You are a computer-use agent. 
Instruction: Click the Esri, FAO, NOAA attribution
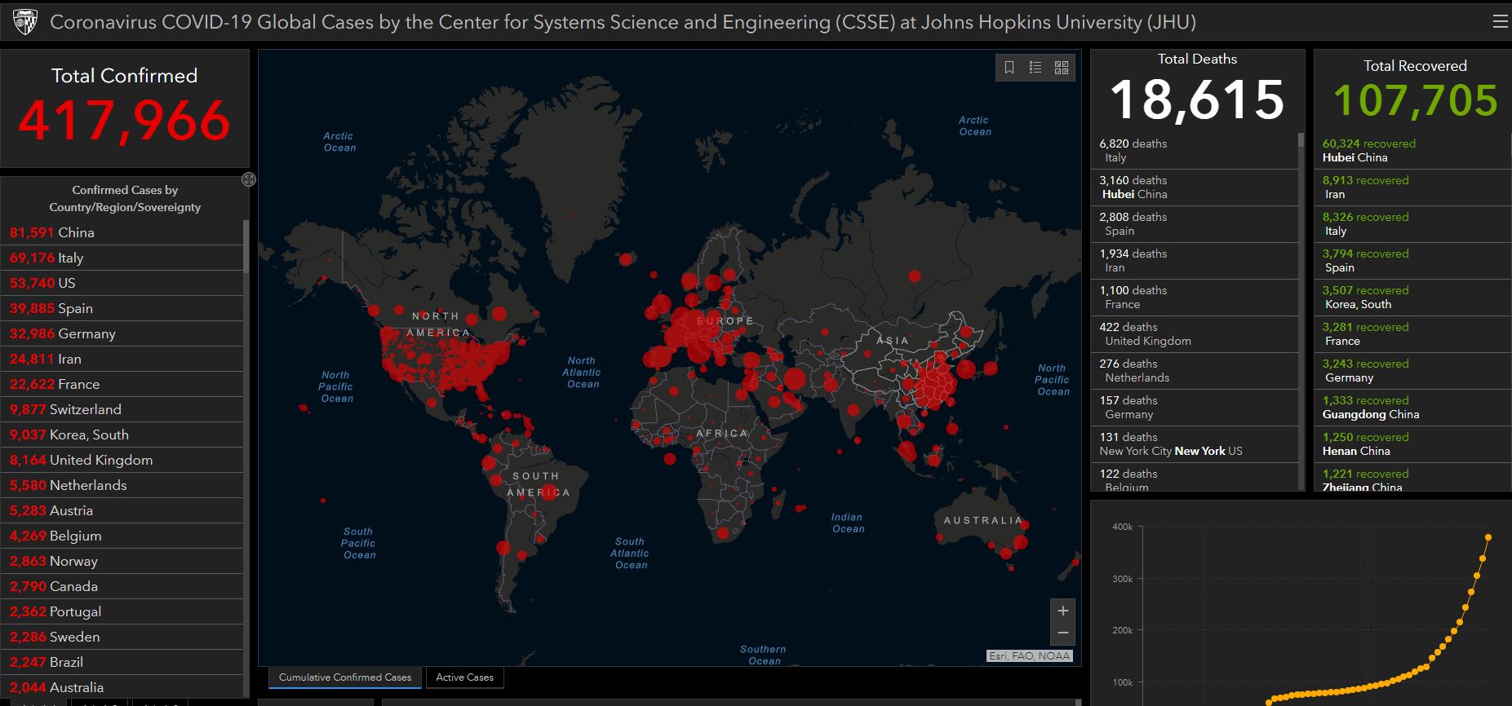tap(1030, 655)
